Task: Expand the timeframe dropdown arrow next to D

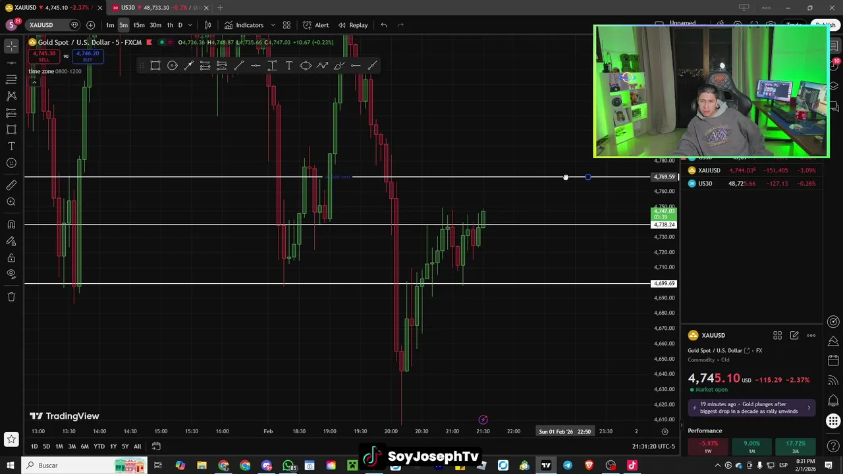Action: 190,25
